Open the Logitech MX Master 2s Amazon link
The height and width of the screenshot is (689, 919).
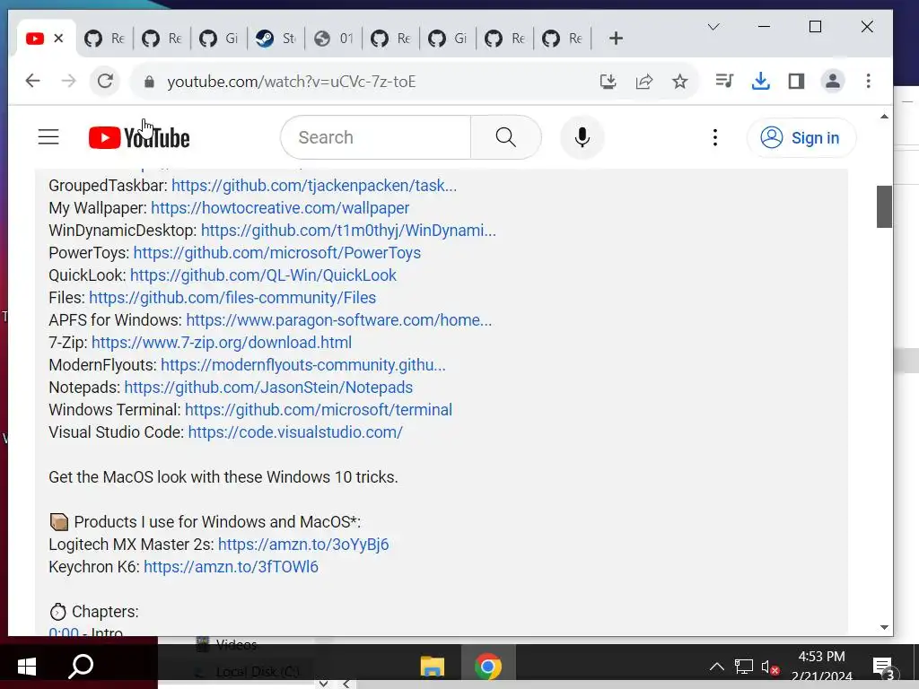click(x=303, y=545)
